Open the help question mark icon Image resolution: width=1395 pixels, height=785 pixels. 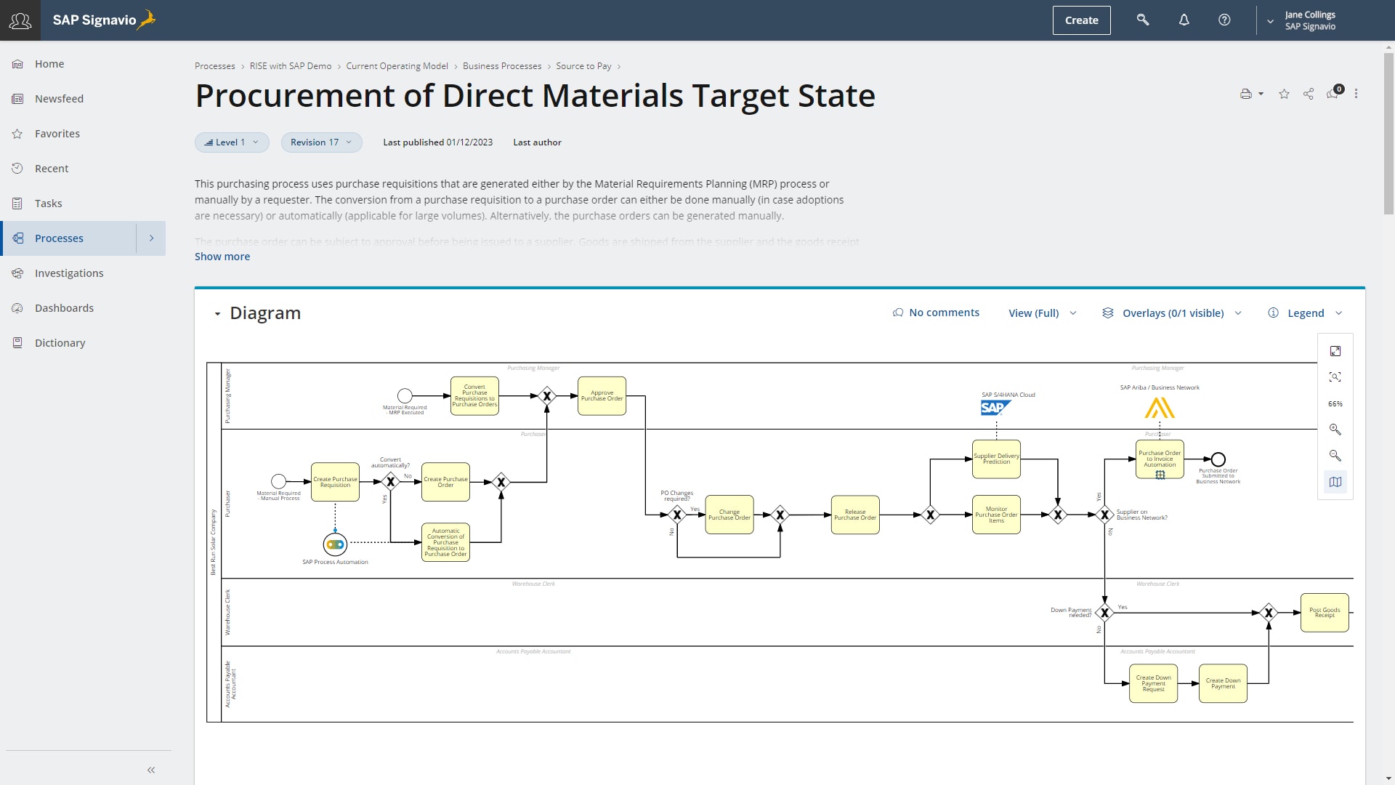click(x=1224, y=20)
